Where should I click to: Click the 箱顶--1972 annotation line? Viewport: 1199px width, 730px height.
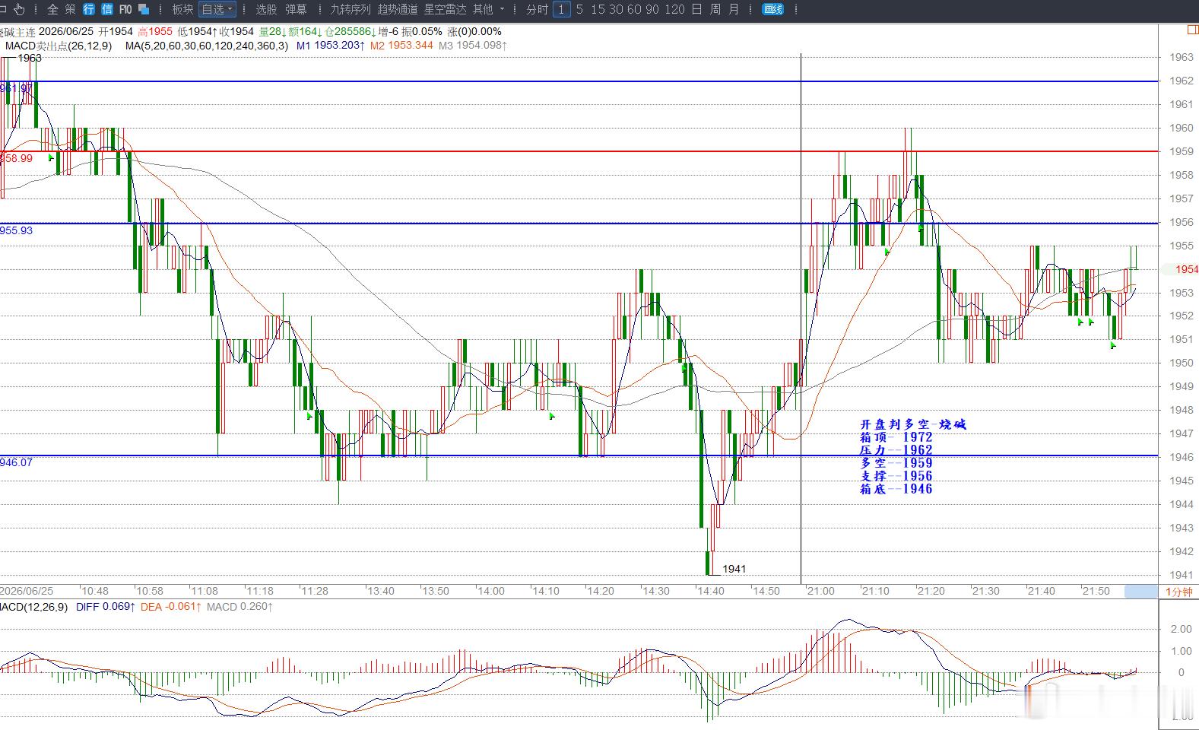[x=896, y=437]
